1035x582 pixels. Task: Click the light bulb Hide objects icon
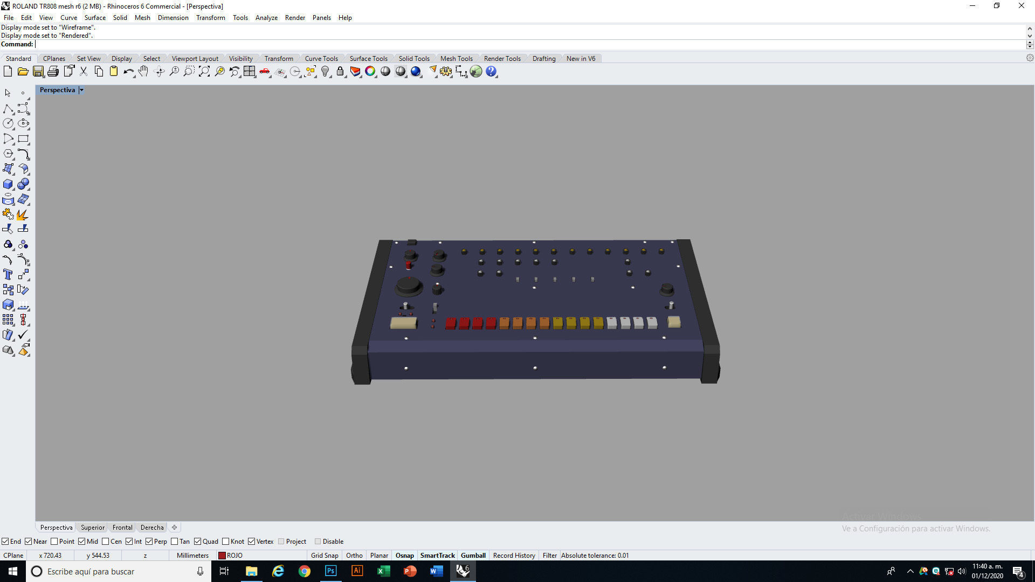(325, 72)
